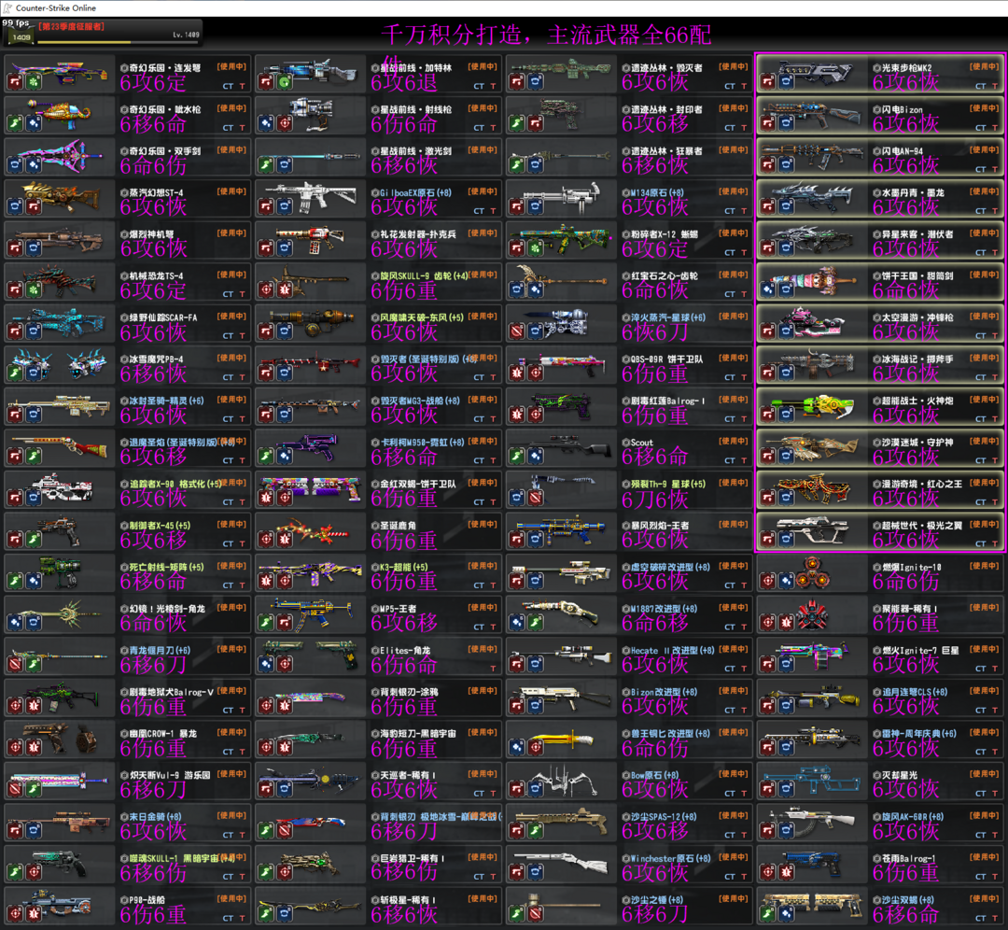
Task: Click the red attack enhancement icon on 光束步枪MK2
Action: tap(769, 83)
